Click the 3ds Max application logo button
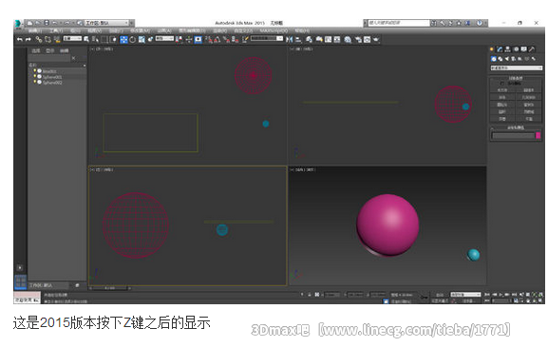The image size is (548, 348). 17,24
